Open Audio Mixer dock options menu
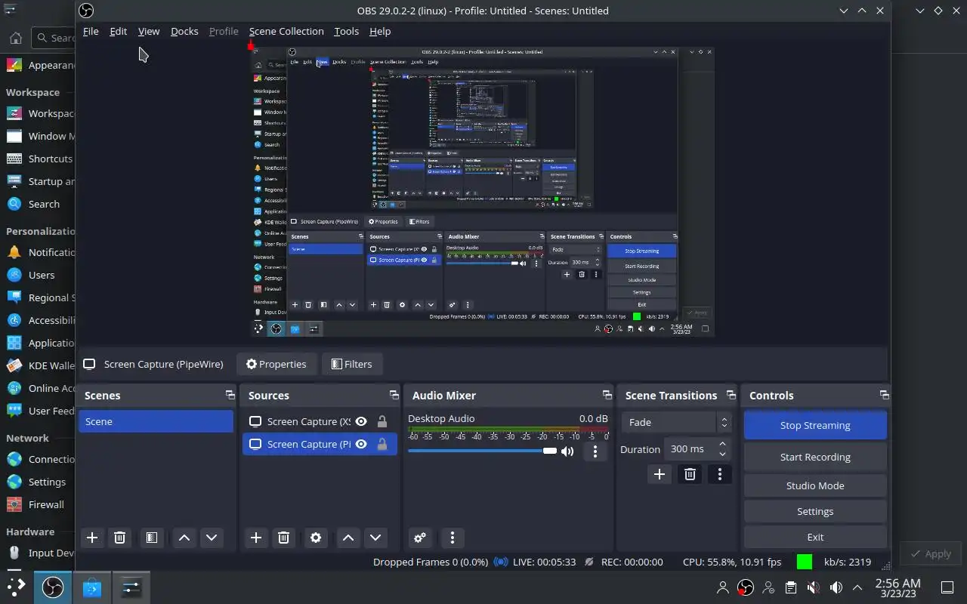This screenshot has height=604, width=967. (x=452, y=538)
